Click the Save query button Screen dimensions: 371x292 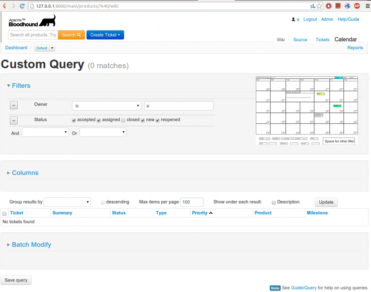[16, 280]
